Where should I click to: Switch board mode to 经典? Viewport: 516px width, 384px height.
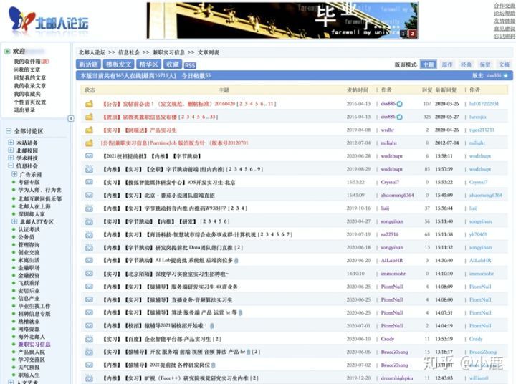(466, 64)
